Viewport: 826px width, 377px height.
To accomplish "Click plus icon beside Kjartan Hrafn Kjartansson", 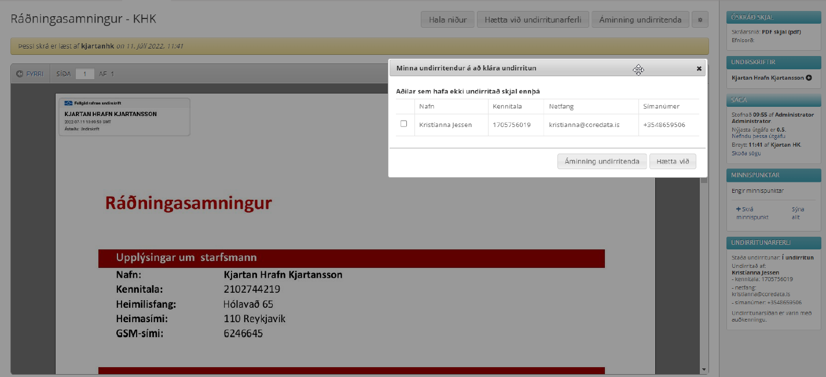I will tap(809, 77).
